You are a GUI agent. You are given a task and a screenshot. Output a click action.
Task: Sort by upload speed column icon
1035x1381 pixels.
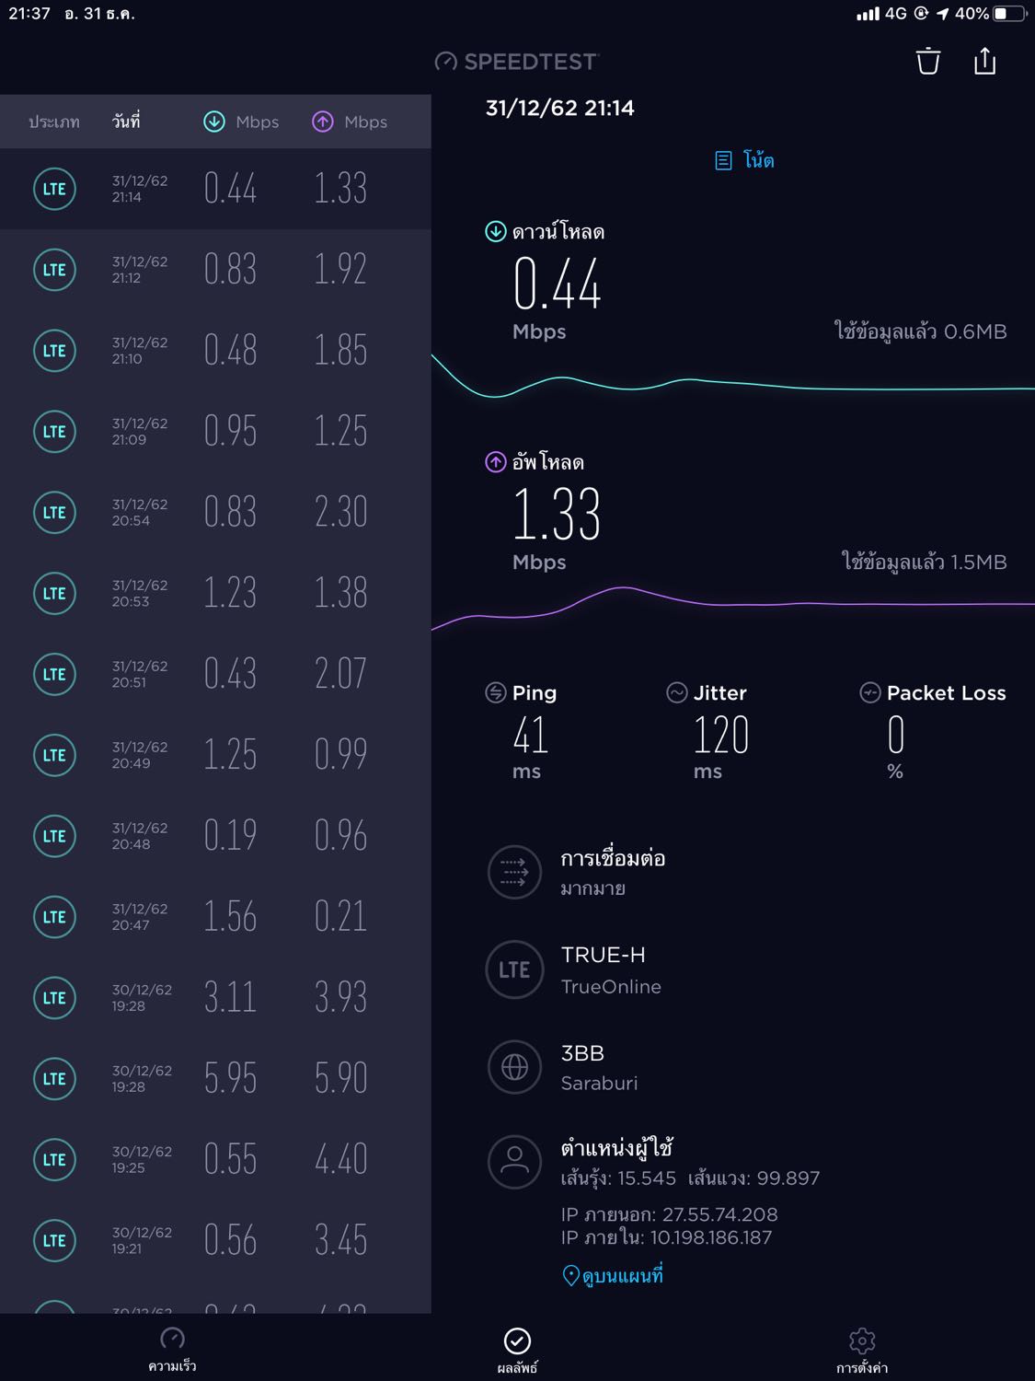coord(323,122)
